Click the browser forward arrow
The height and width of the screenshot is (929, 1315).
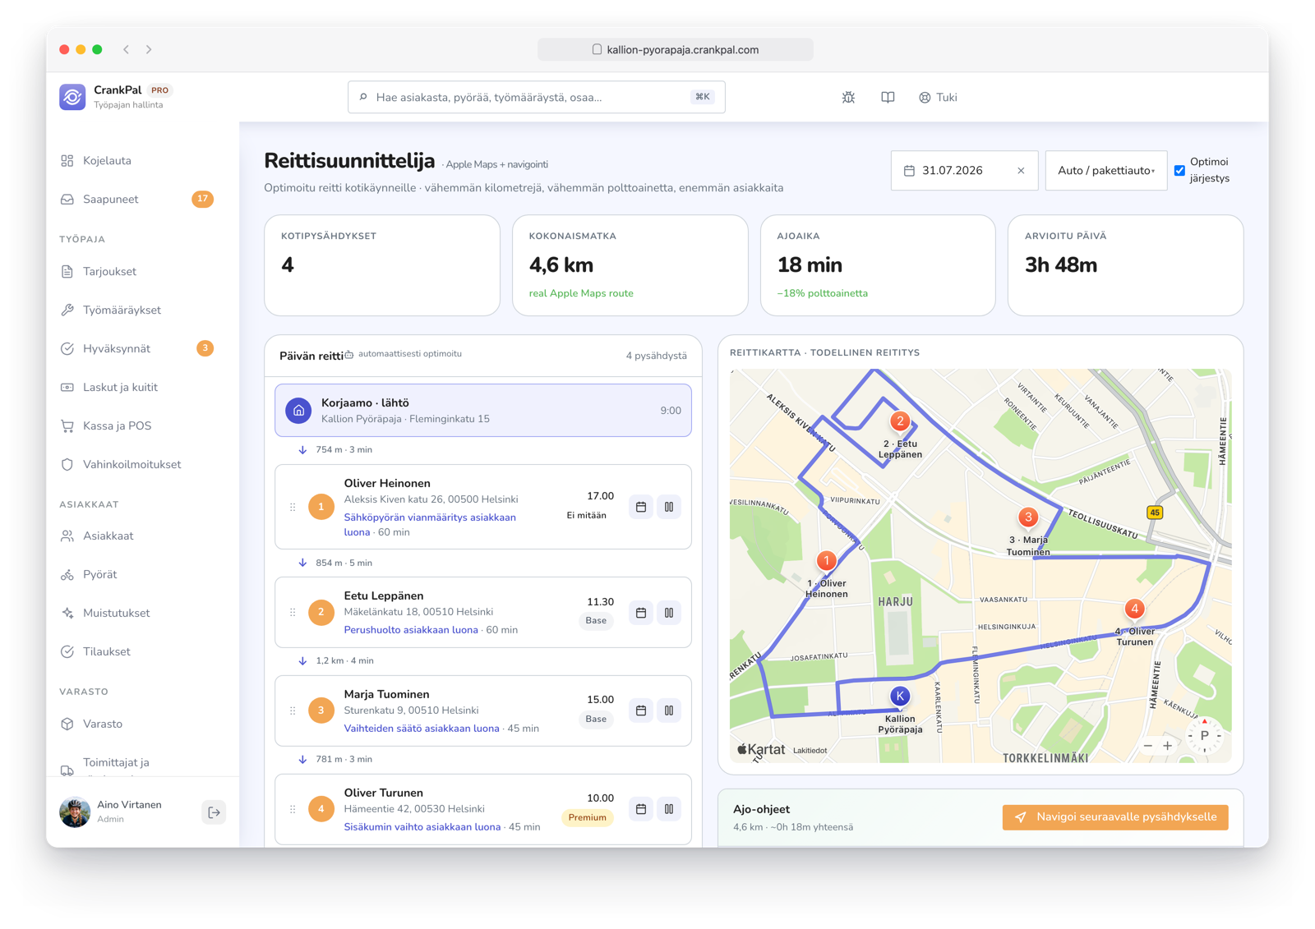click(x=149, y=49)
